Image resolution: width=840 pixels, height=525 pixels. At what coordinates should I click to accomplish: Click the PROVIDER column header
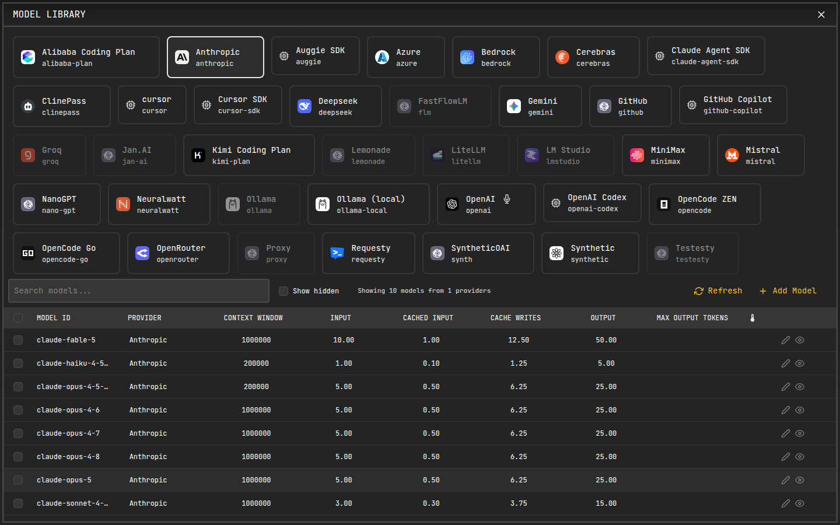(x=145, y=318)
